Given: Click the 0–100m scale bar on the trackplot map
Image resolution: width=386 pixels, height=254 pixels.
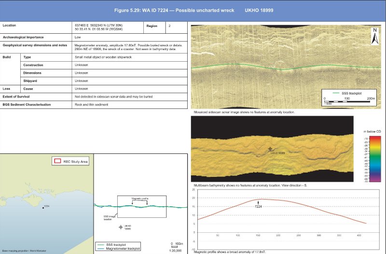Looking at the screenshot, I should [x=174, y=247].
